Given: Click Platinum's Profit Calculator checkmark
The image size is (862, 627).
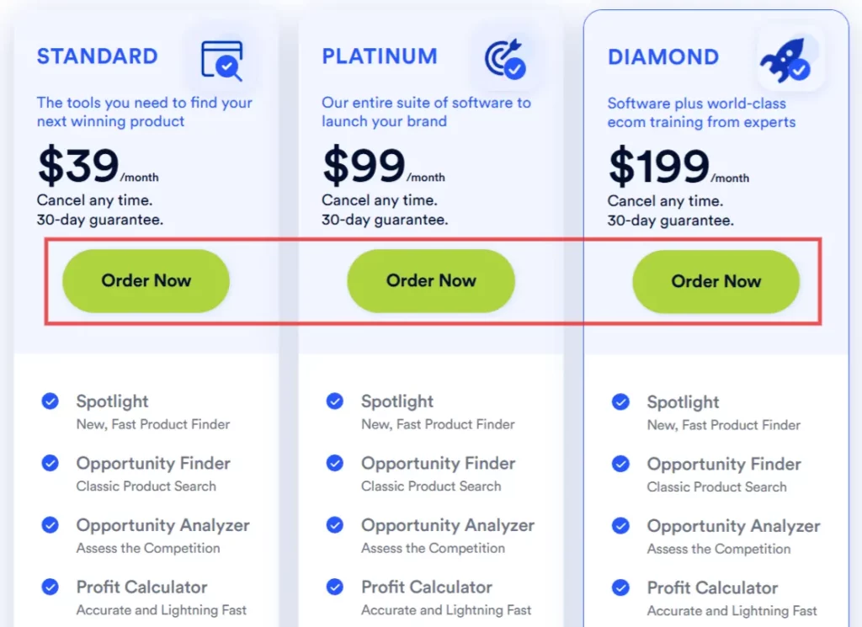Looking at the screenshot, I should click(335, 587).
